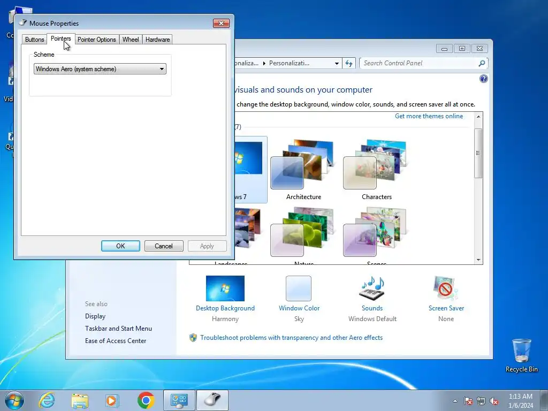The height and width of the screenshot is (411, 548).
Task: Open the Hardware tab
Action: [158, 40]
